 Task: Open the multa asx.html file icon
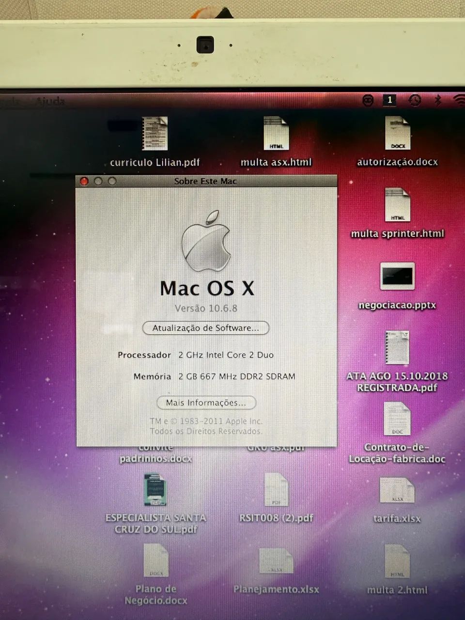(276, 133)
